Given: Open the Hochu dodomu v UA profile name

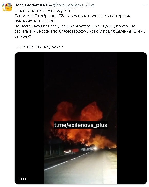Looking at the screenshot, I should tap(33, 5).
